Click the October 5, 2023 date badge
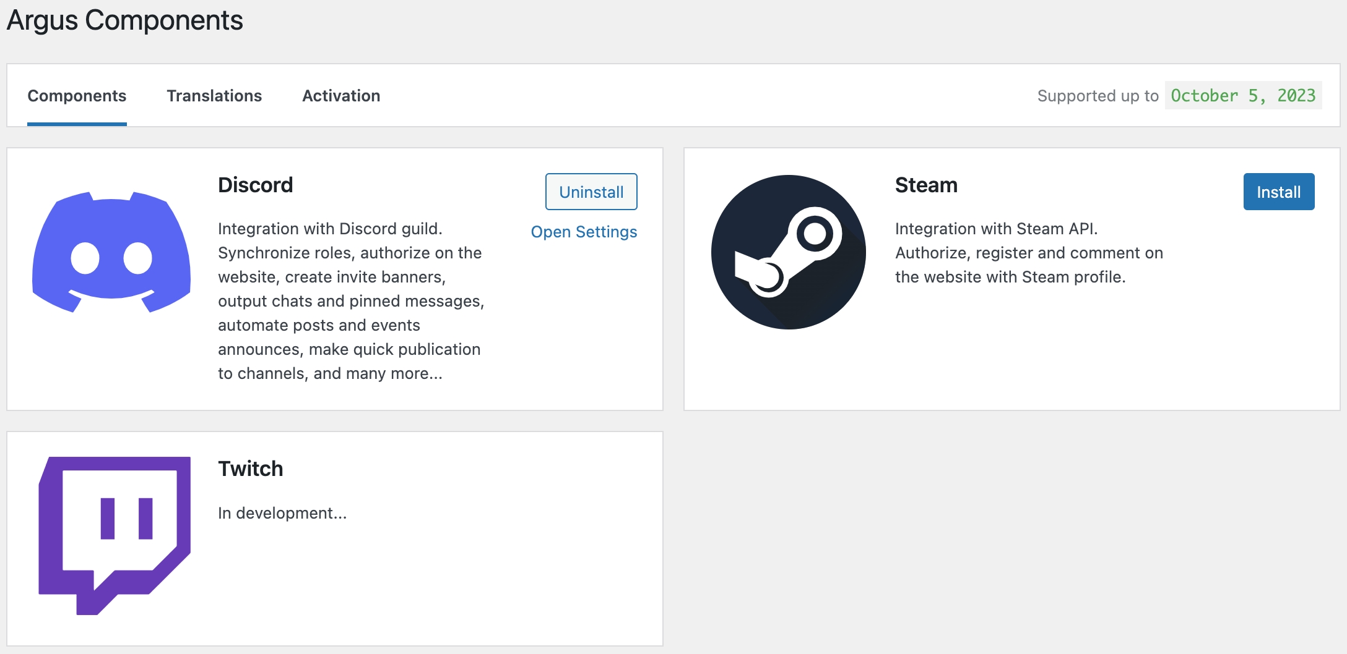1347x654 pixels. (1242, 96)
